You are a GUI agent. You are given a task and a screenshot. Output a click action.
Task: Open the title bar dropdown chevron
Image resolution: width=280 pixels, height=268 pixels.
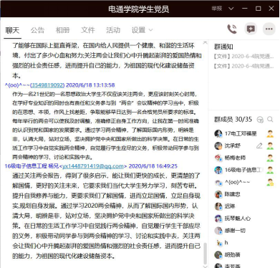(x=231, y=9)
